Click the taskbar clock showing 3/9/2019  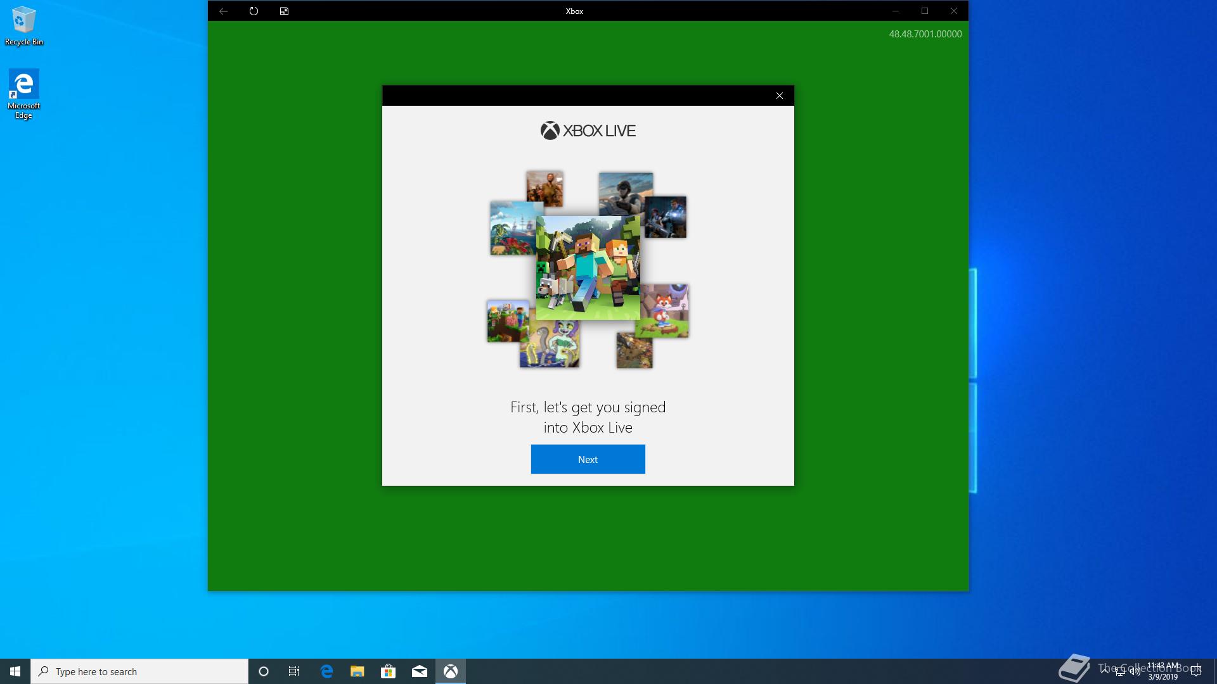tap(1163, 671)
